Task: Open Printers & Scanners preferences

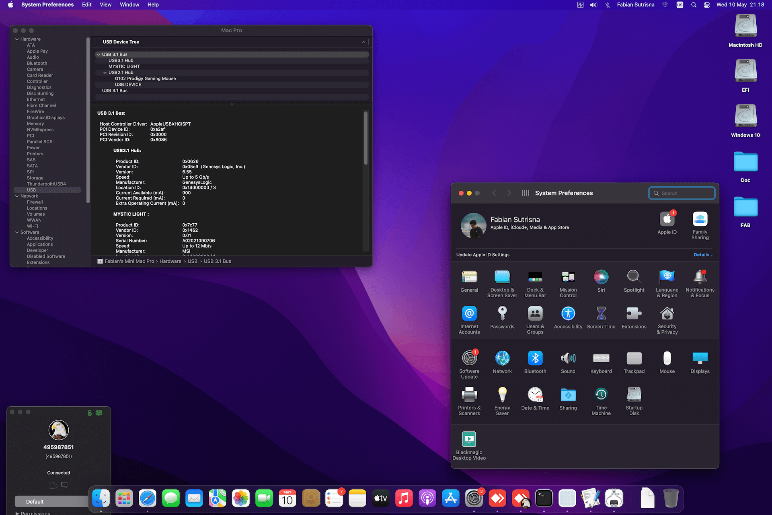Action: click(x=469, y=402)
